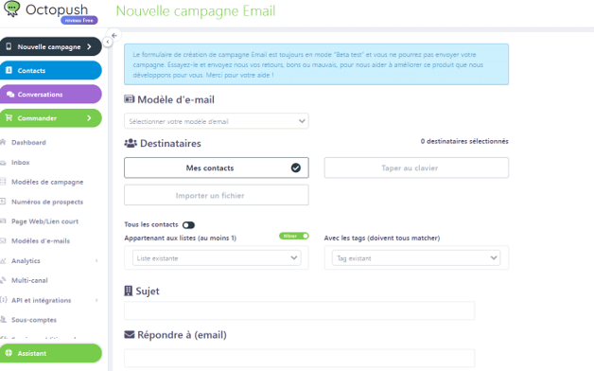
Task: Open Modèles de campagne menu item
Action: pos(47,182)
